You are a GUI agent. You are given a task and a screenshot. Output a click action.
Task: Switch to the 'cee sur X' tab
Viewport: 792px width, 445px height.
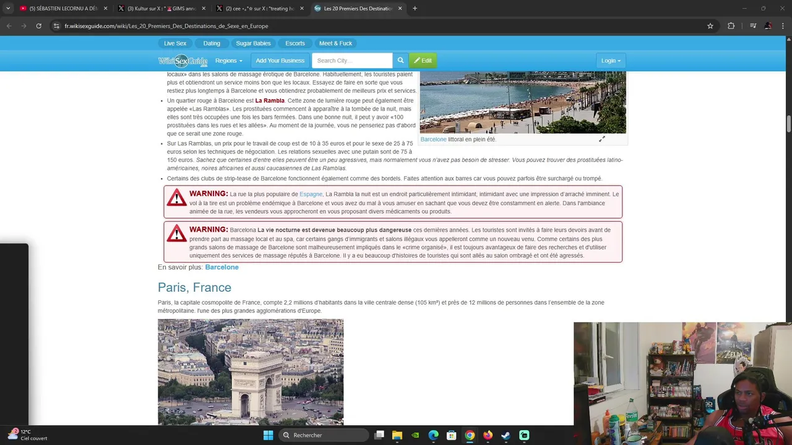point(259,9)
